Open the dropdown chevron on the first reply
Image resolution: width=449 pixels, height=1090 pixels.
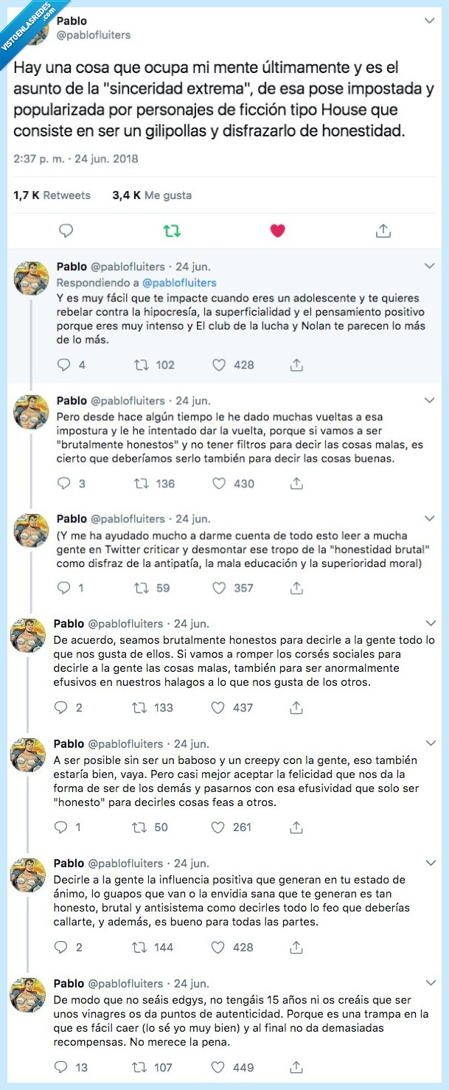[x=430, y=265]
